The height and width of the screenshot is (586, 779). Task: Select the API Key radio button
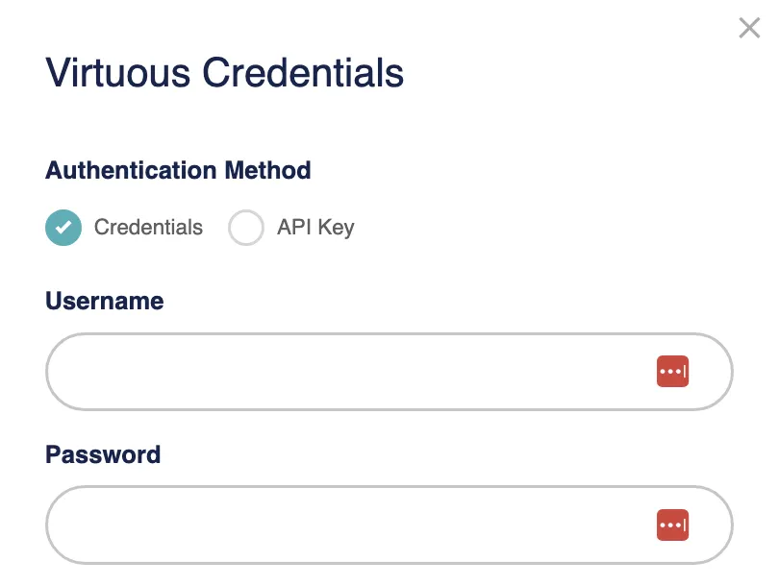tap(246, 228)
